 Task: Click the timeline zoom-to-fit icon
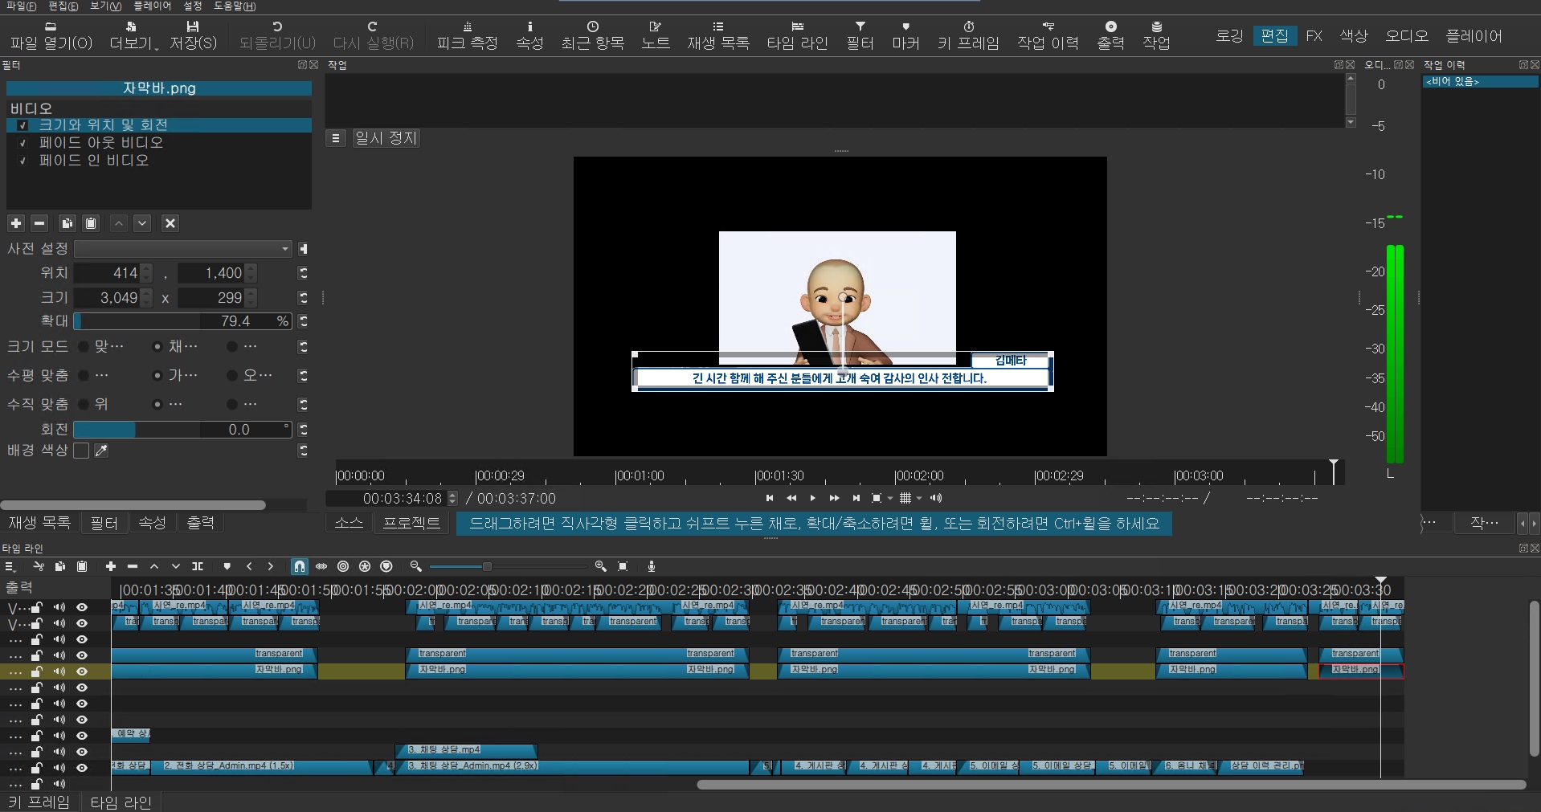tap(623, 567)
